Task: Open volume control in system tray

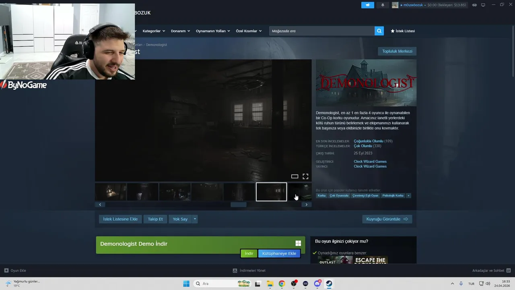Action: (488, 284)
